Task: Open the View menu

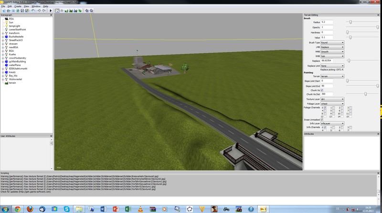Action: (26, 6)
